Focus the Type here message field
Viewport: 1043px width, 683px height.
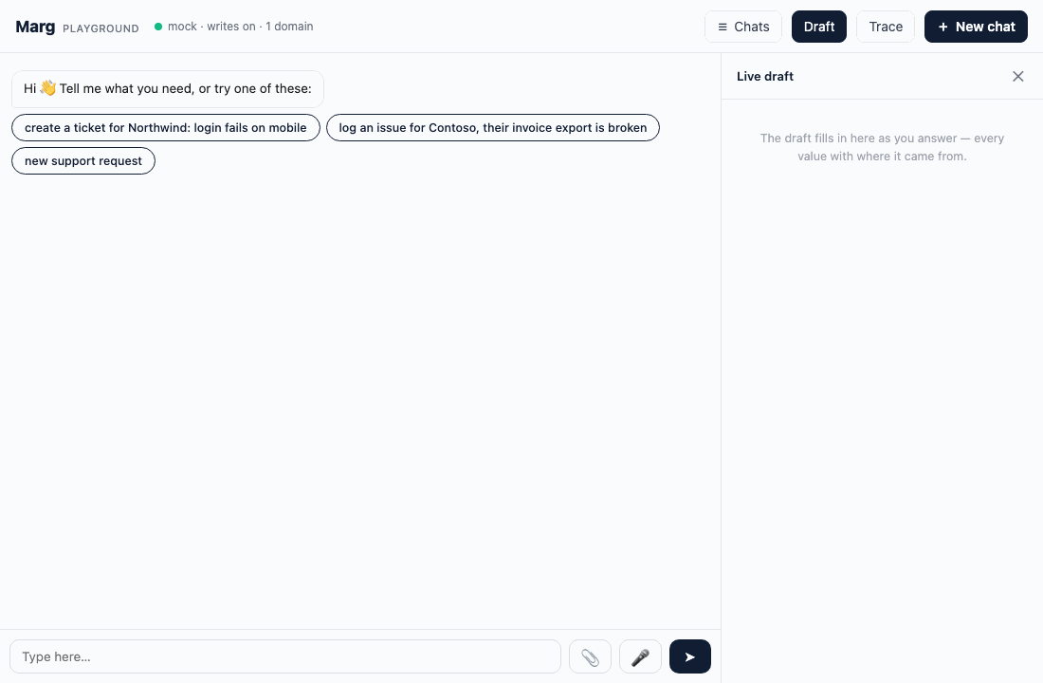tap(285, 657)
